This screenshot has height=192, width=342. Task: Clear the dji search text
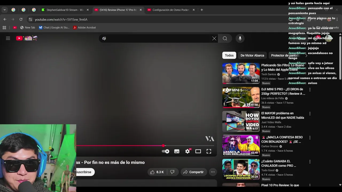pos(214,38)
